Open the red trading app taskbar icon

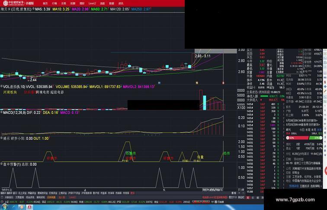29,207
